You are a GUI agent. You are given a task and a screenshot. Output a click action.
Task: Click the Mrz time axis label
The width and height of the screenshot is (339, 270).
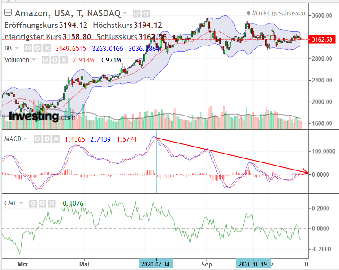[x=23, y=264]
